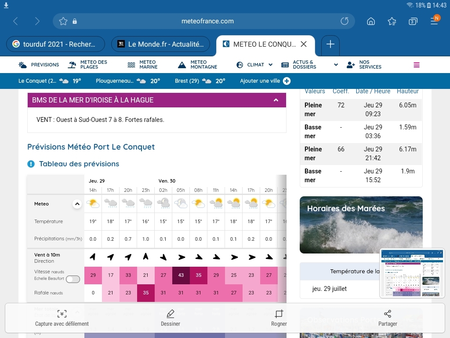Open PREVISIONS menu item

point(39,65)
